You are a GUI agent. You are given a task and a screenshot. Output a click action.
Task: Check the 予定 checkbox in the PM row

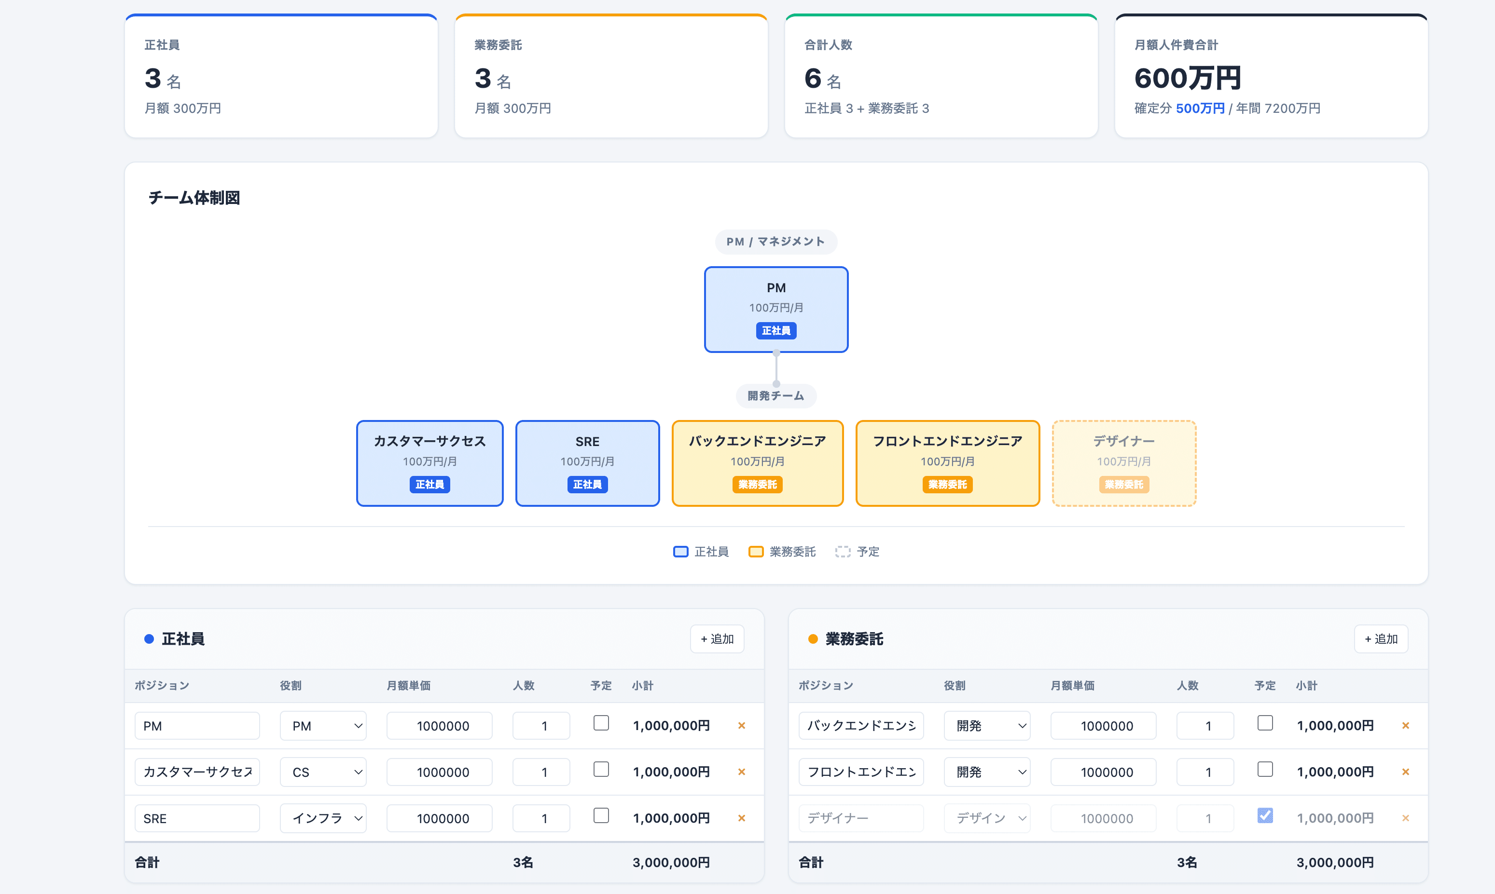pyautogui.click(x=601, y=723)
